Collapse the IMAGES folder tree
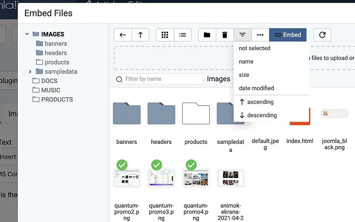The height and width of the screenshot is (222, 355). pos(27,34)
